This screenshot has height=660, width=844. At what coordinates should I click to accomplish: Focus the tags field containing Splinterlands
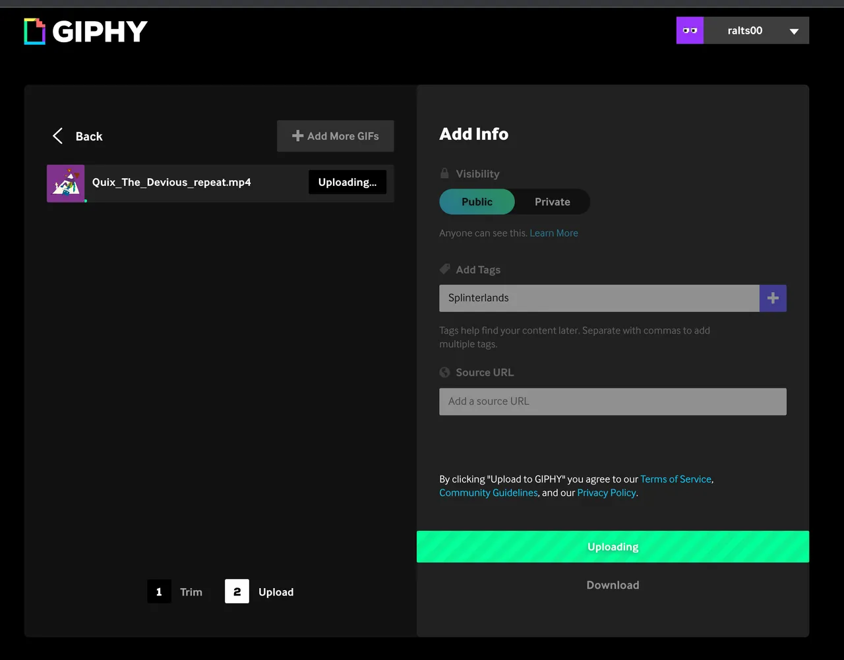click(599, 298)
